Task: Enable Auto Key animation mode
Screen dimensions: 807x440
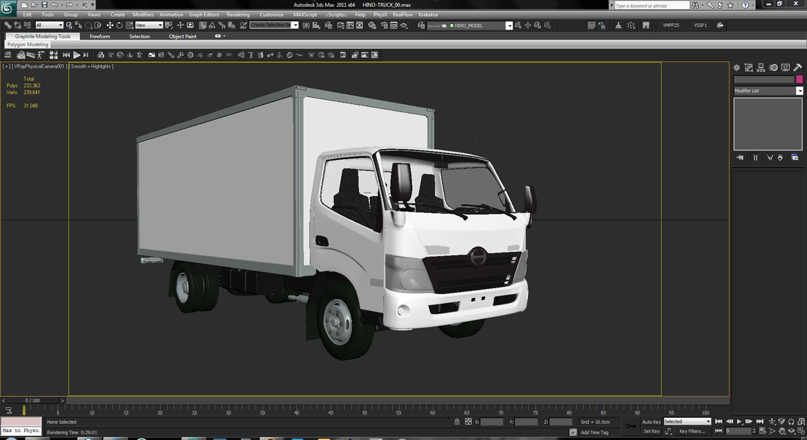Action: pos(650,421)
